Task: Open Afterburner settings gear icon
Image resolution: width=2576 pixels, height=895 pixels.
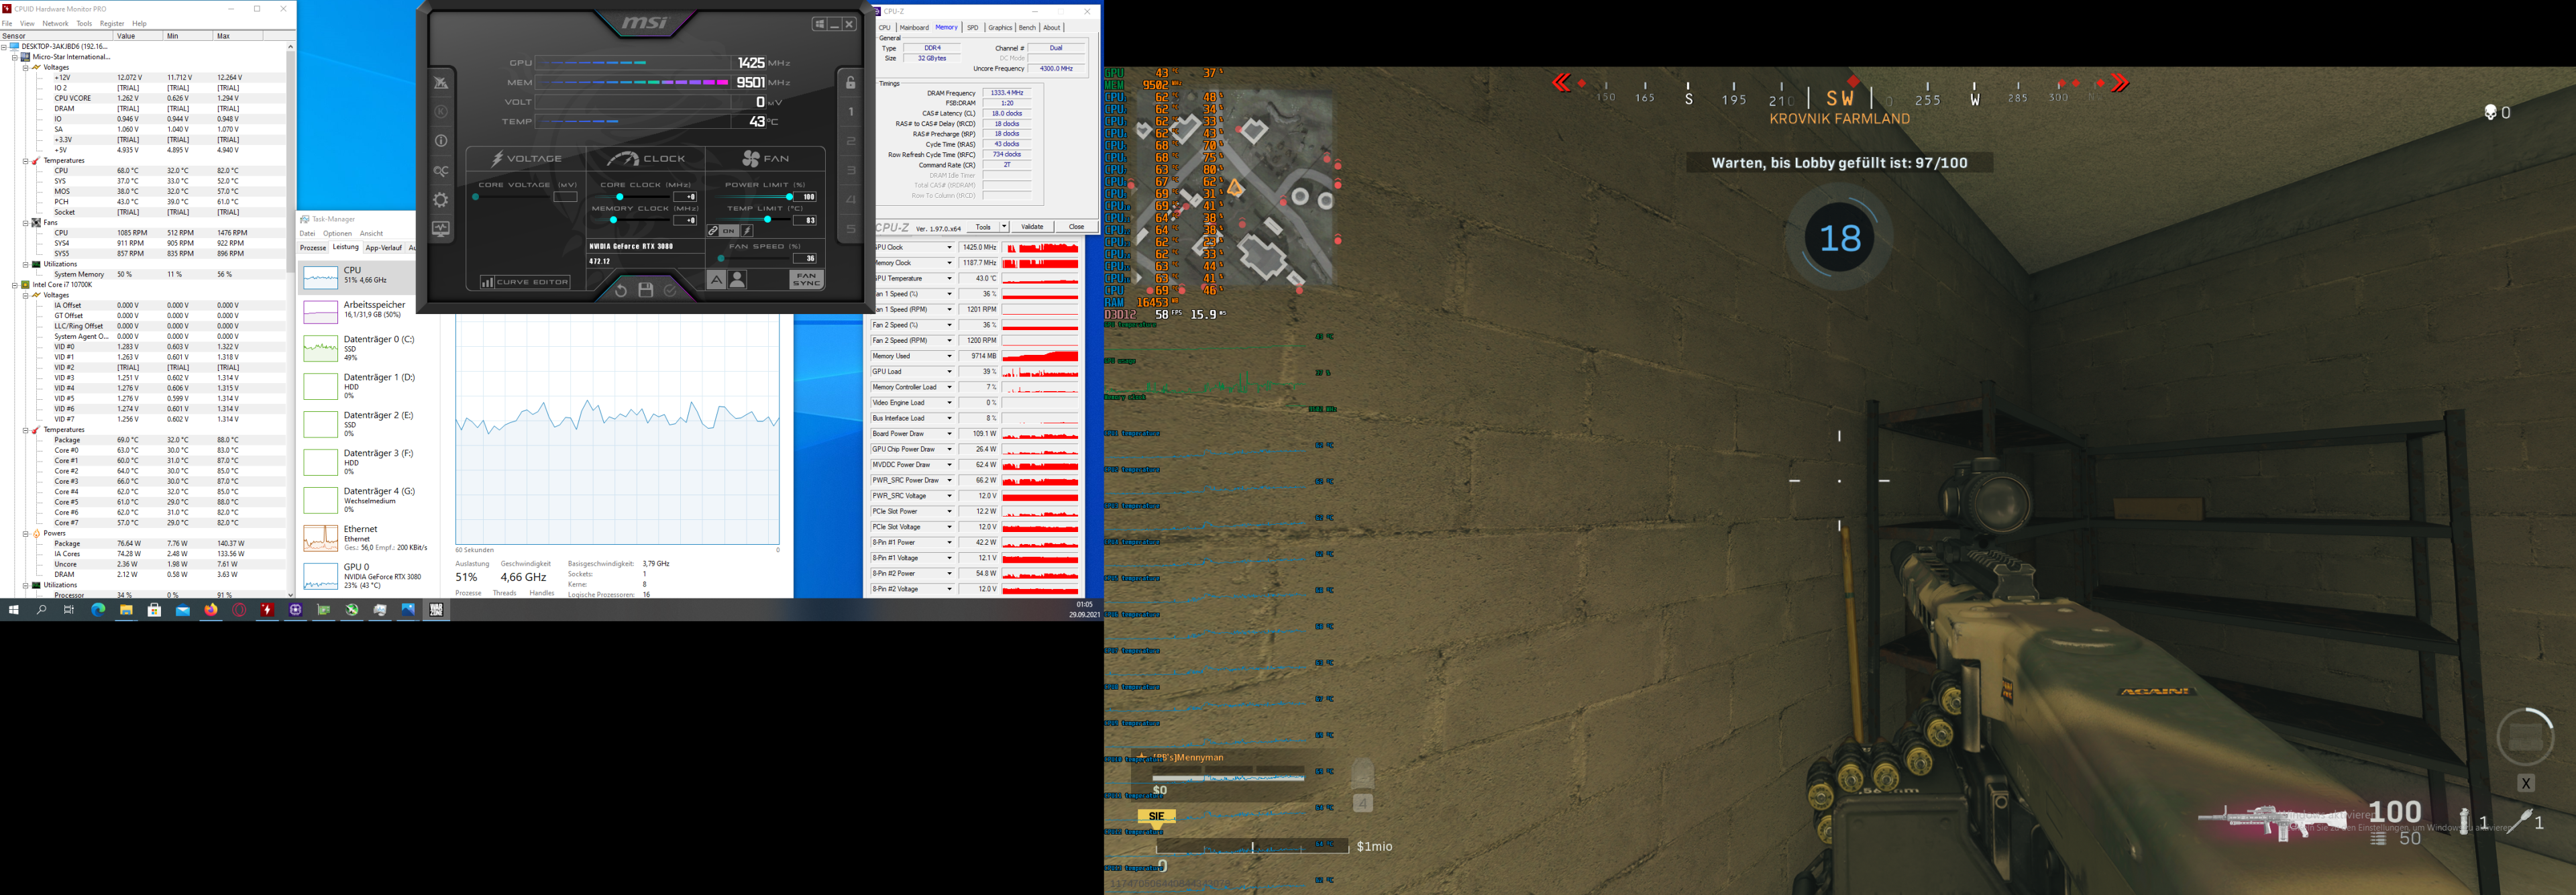Action: point(441,200)
